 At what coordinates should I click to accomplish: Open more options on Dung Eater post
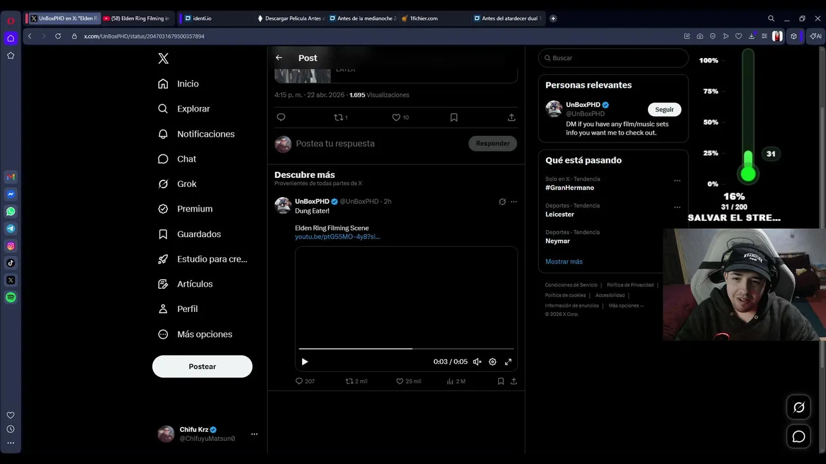click(x=514, y=202)
